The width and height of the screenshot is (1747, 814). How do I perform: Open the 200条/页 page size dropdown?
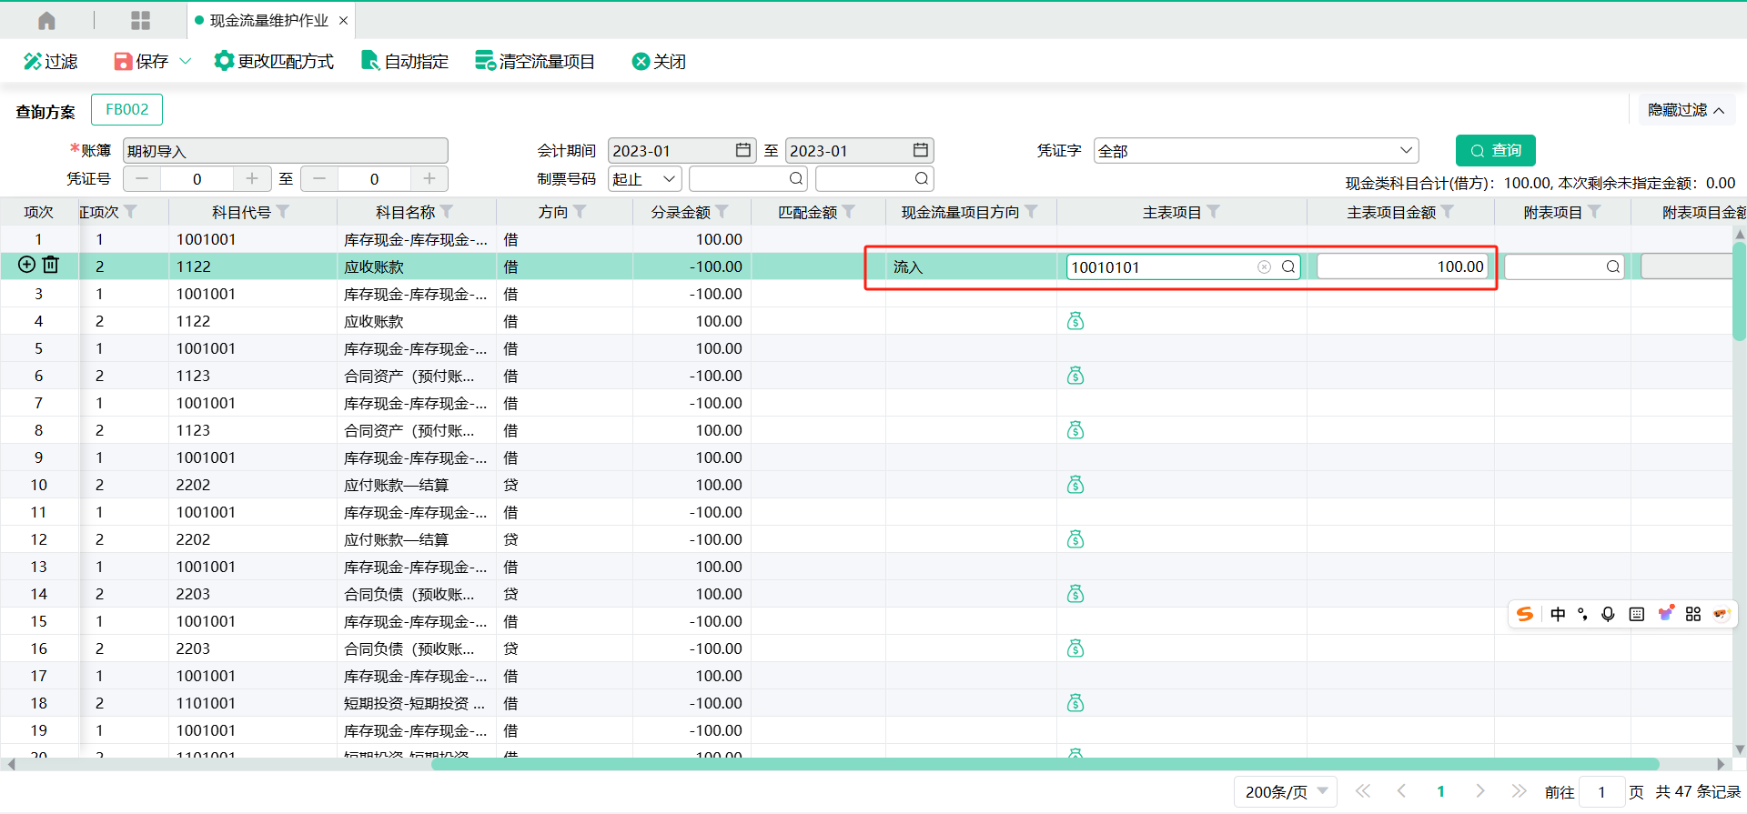(x=1285, y=791)
